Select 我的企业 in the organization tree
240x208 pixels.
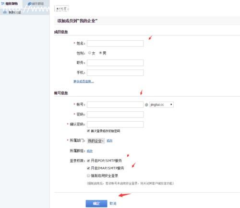tap(14, 12)
